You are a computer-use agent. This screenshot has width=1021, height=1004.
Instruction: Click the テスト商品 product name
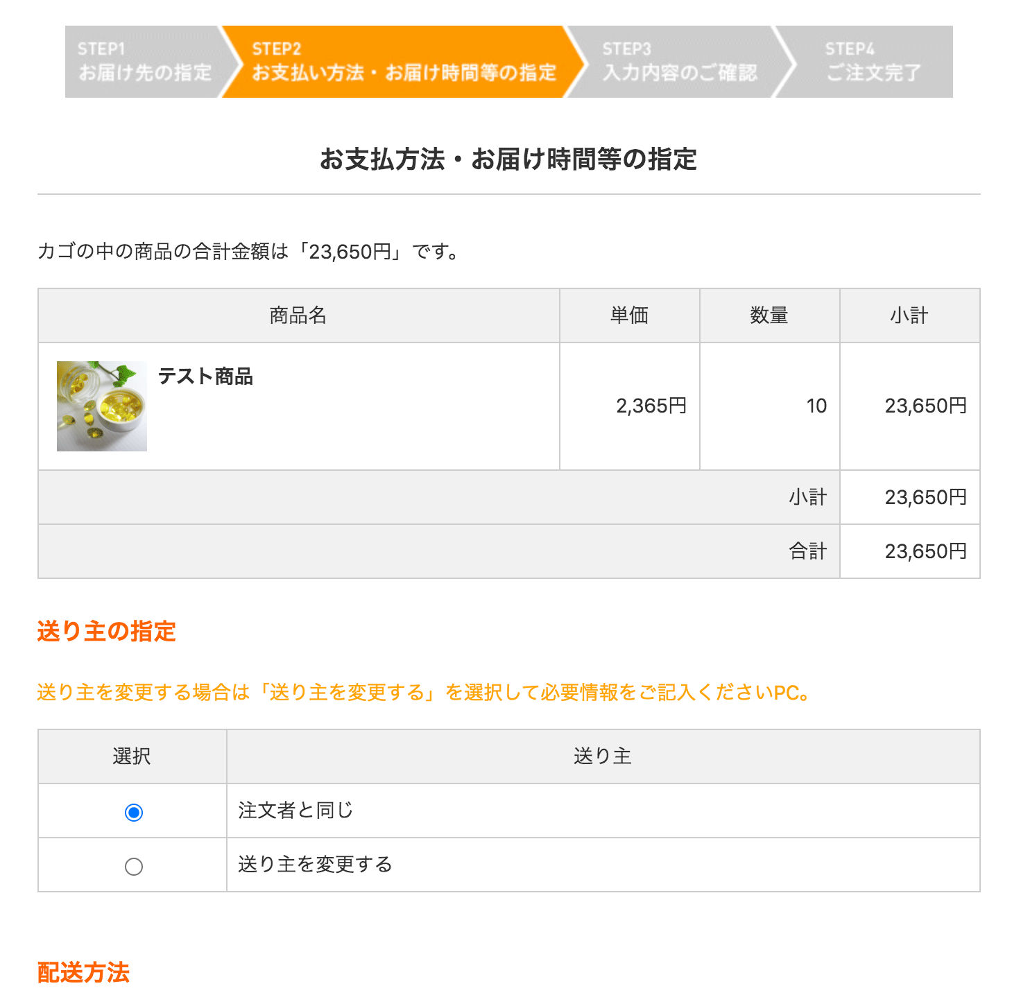coord(205,376)
